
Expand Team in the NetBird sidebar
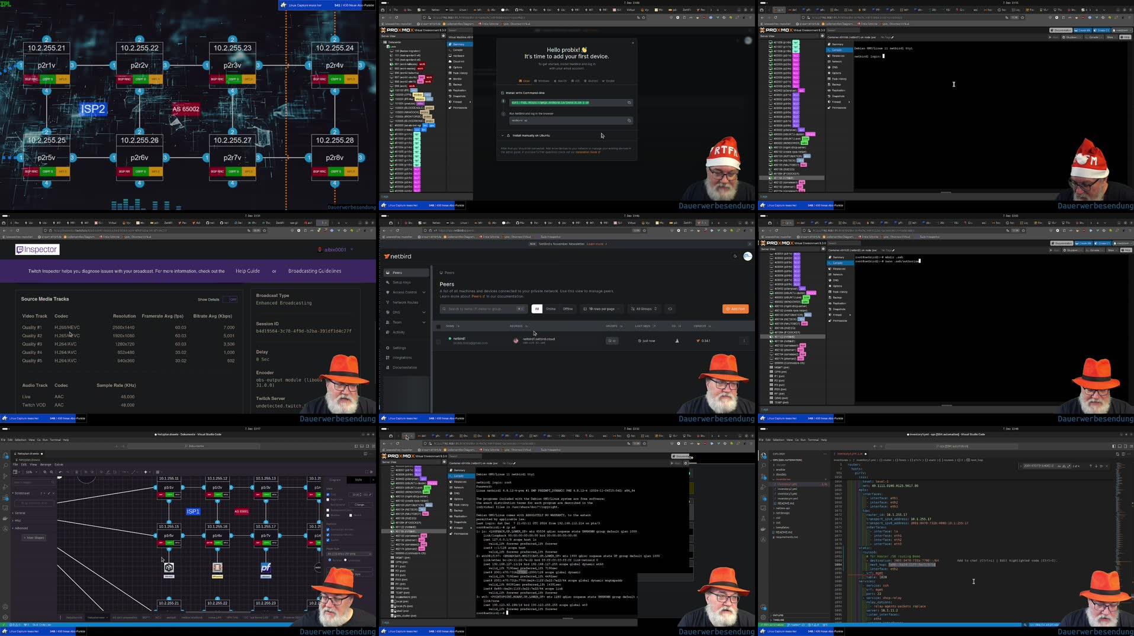point(406,322)
